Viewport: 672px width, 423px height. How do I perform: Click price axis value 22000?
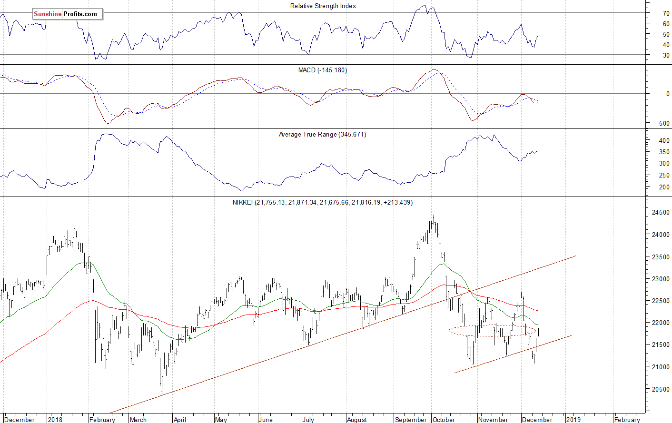tap(661, 323)
